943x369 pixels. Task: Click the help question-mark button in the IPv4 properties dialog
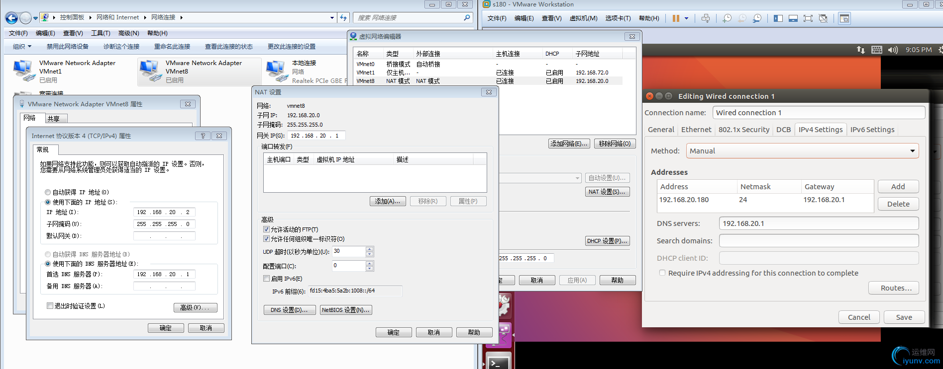pos(203,136)
